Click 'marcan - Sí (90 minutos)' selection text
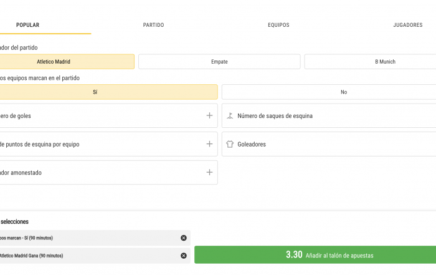The image size is (436, 275). point(26,238)
